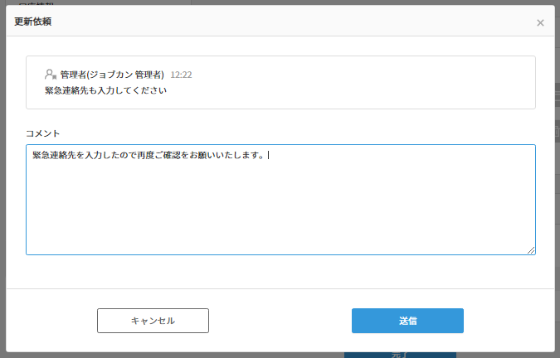Image resolution: width=560 pixels, height=358 pixels.
Task: Close the 更新依頼 dialog with the X
Action: [540, 23]
